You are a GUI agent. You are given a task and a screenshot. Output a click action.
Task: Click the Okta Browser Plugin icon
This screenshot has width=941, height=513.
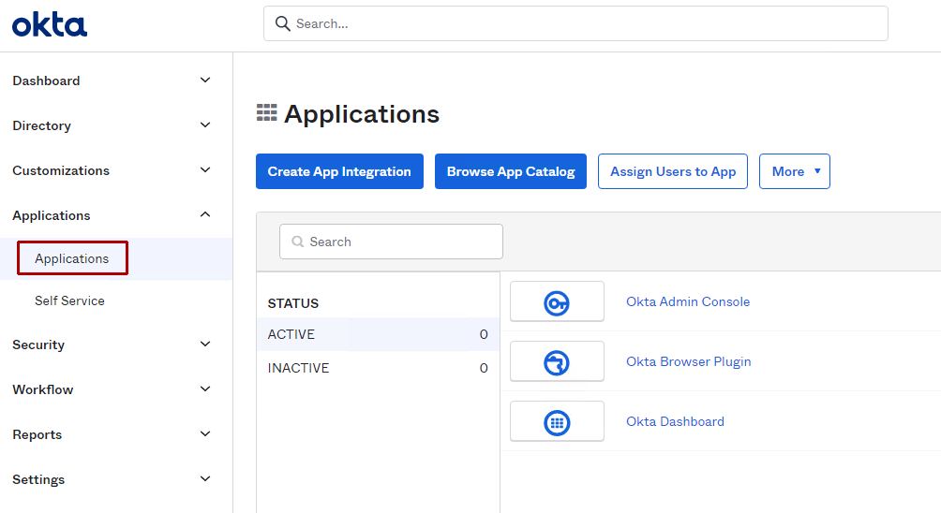(x=557, y=362)
